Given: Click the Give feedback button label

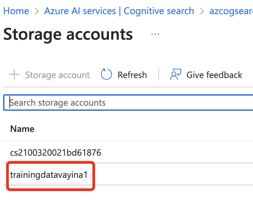Looking at the screenshot, I should pos(214,75).
